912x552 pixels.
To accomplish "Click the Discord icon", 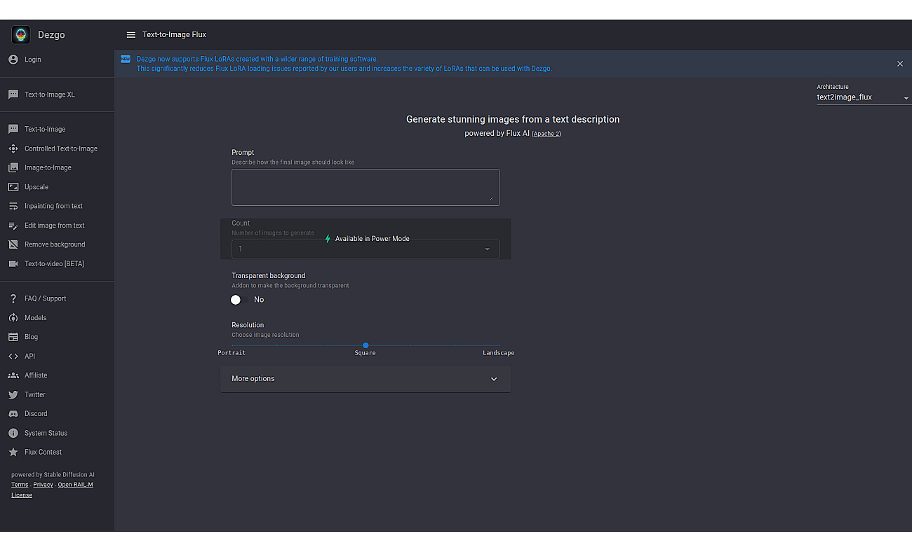I will [x=13, y=414].
